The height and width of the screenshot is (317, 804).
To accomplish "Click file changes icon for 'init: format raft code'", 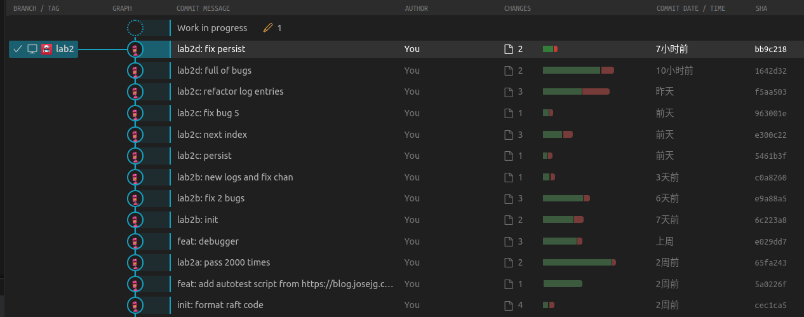I will click(508, 306).
